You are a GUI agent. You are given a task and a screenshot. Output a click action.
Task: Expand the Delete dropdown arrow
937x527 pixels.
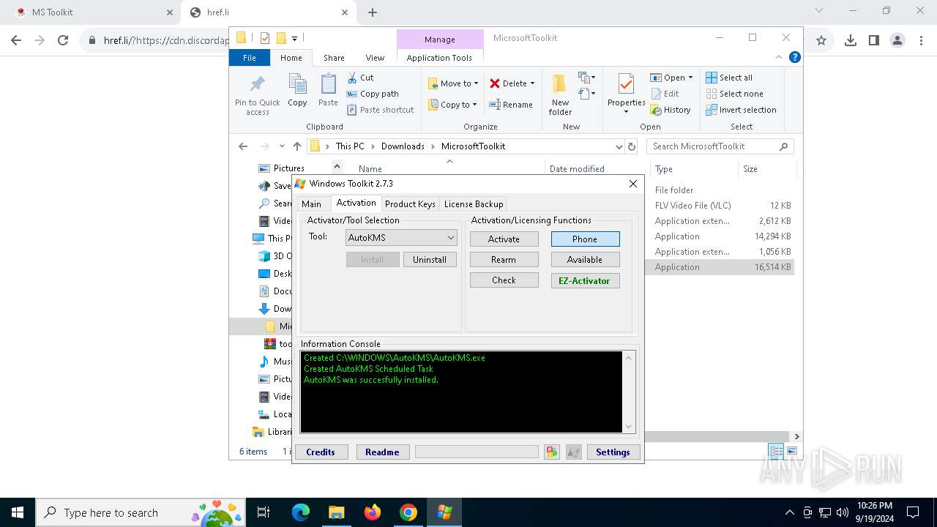tap(532, 83)
